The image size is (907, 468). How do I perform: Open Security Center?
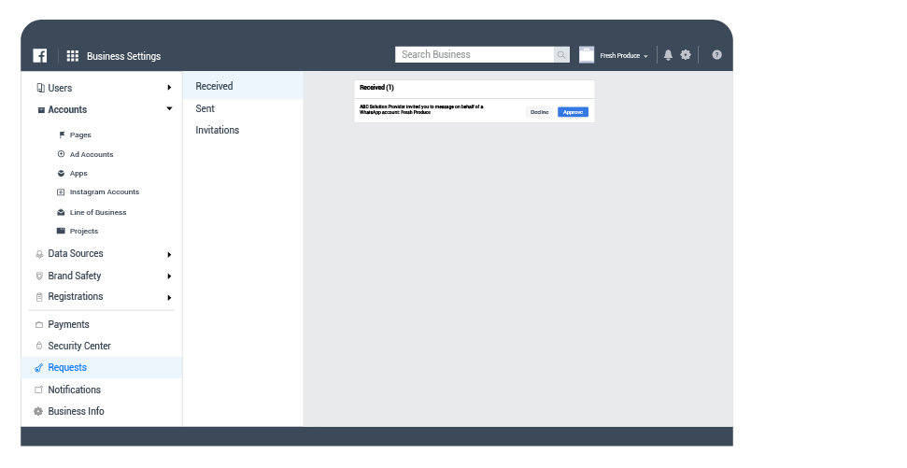click(79, 346)
